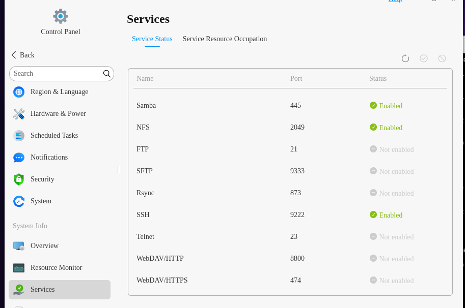Click the System Info section label
Image resolution: width=465 pixels, height=308 pixels.
[x=30, y=226]
